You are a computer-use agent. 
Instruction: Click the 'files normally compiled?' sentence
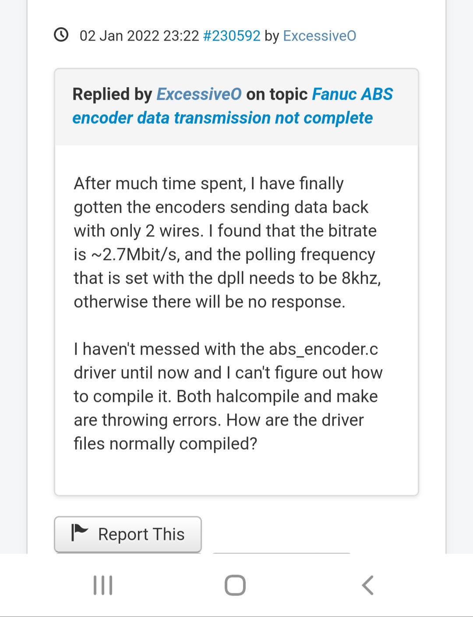pyautogui.click(x=165, y=444)
